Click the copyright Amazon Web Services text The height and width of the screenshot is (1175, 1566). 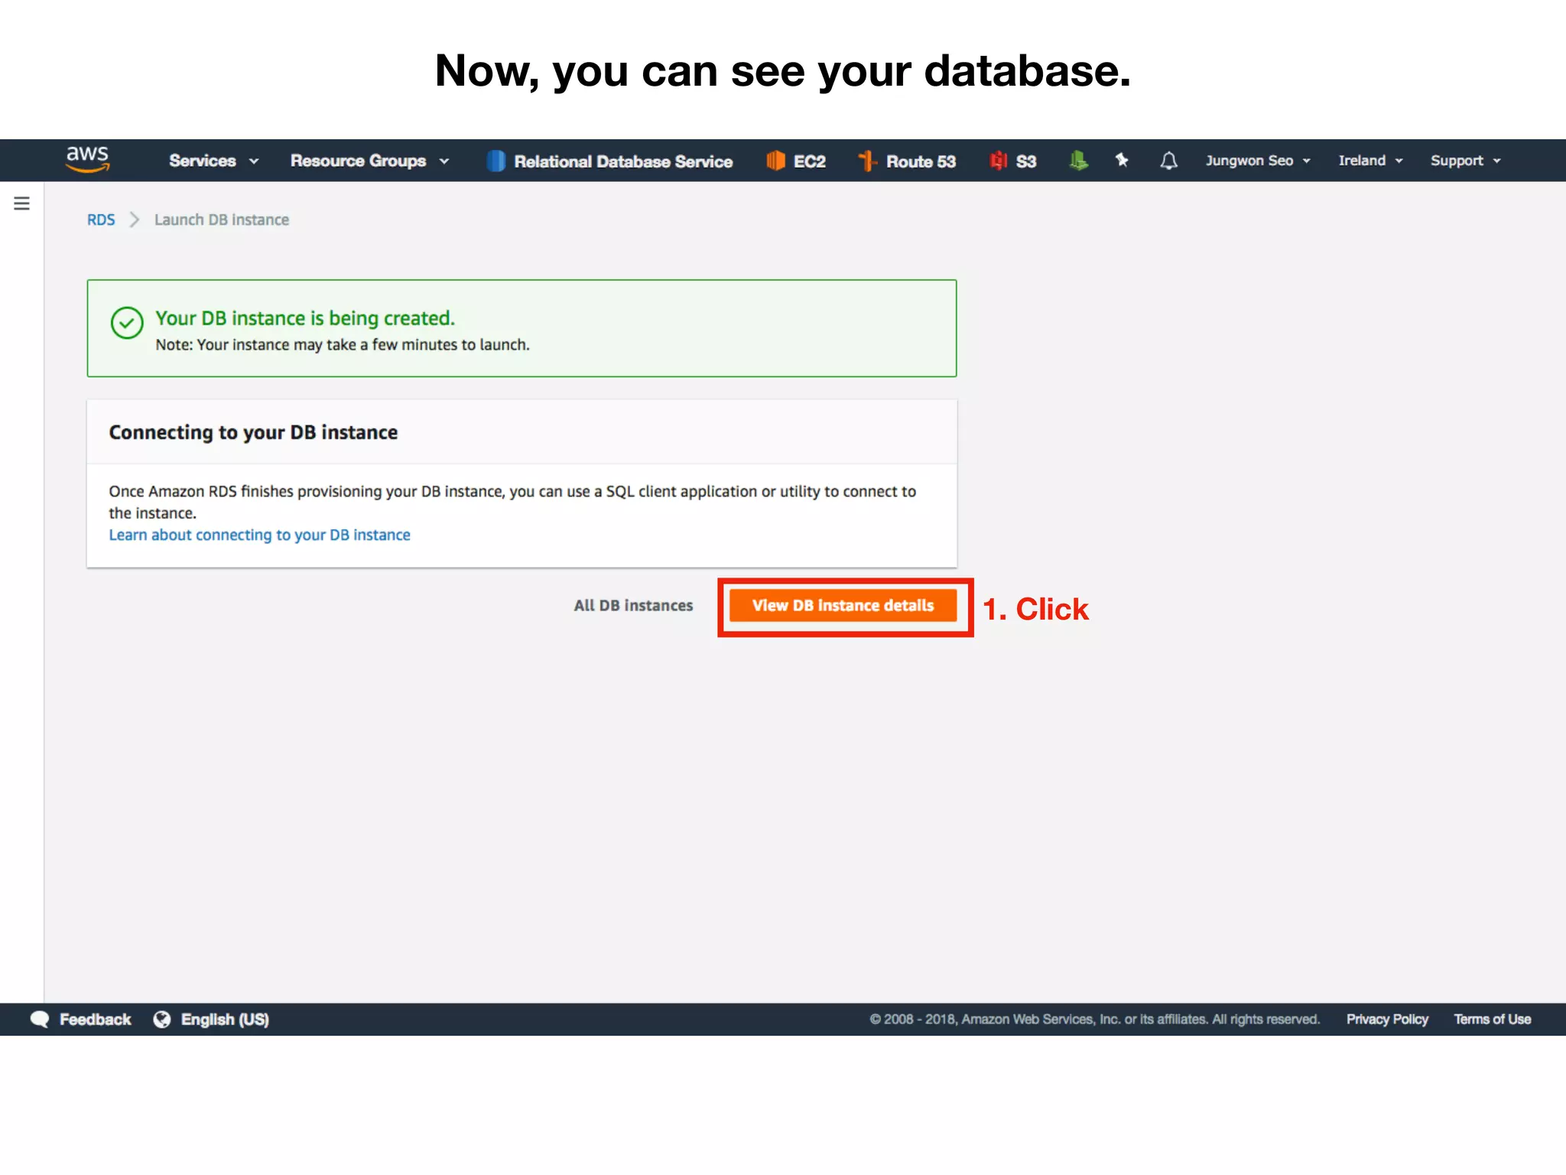tap(1094, 1019)
